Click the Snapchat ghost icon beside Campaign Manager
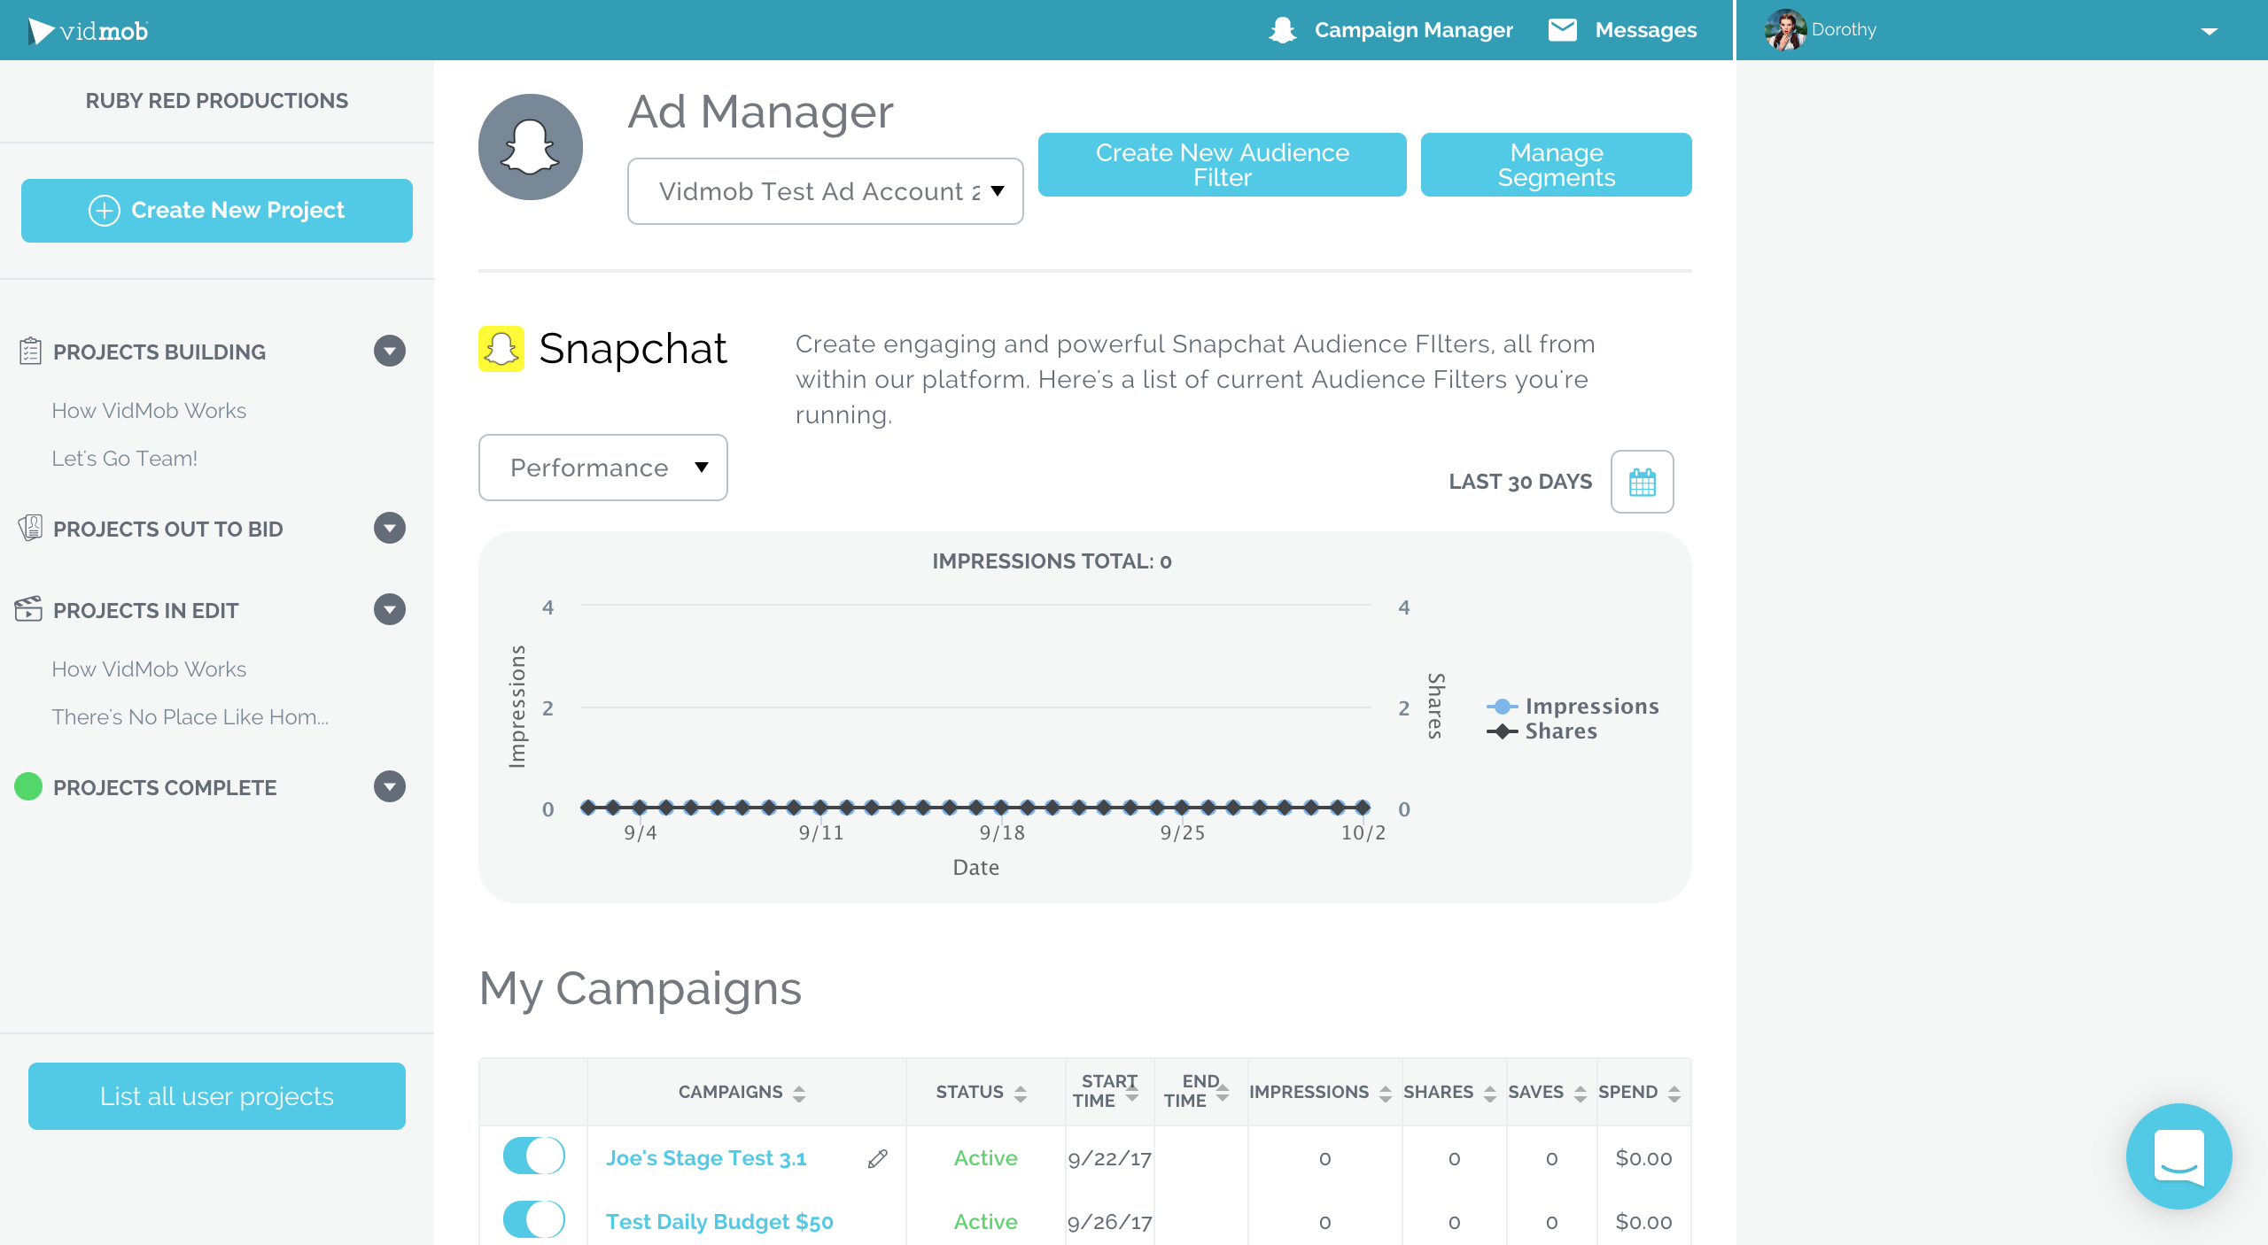This screenshot has height=1245, width=2268. (1282, 30)
